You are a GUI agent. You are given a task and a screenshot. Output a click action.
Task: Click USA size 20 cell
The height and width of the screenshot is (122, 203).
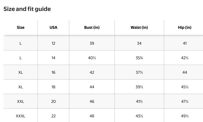click(53, 101)
